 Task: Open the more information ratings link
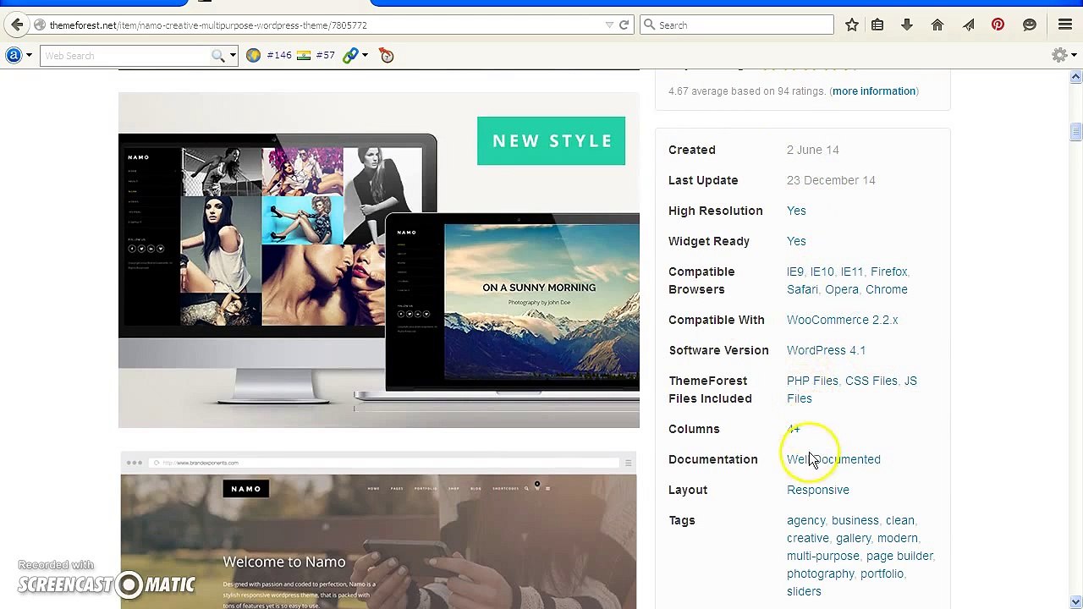tap(874, 91)
